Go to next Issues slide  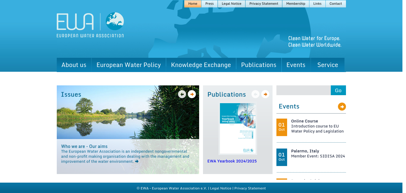pyautogui.click(x=192, y=94)
